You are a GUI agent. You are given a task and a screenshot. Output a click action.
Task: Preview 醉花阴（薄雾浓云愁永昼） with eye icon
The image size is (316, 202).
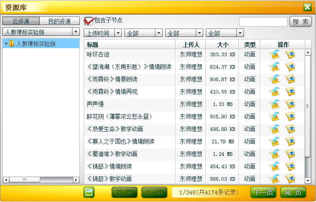[290, 116]
